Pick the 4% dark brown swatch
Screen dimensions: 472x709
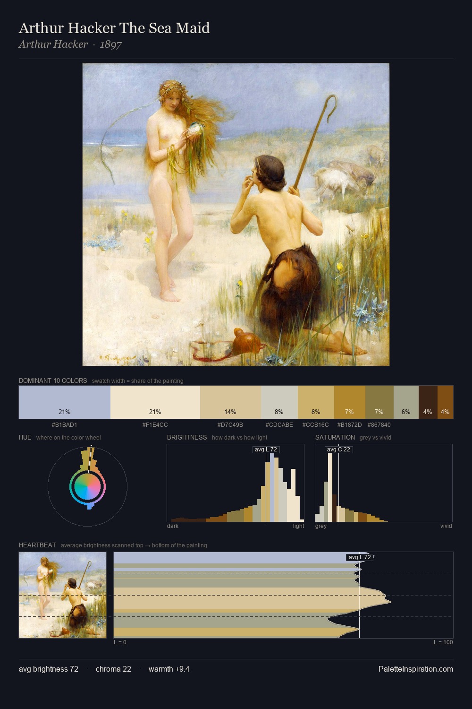click(428, 402)
